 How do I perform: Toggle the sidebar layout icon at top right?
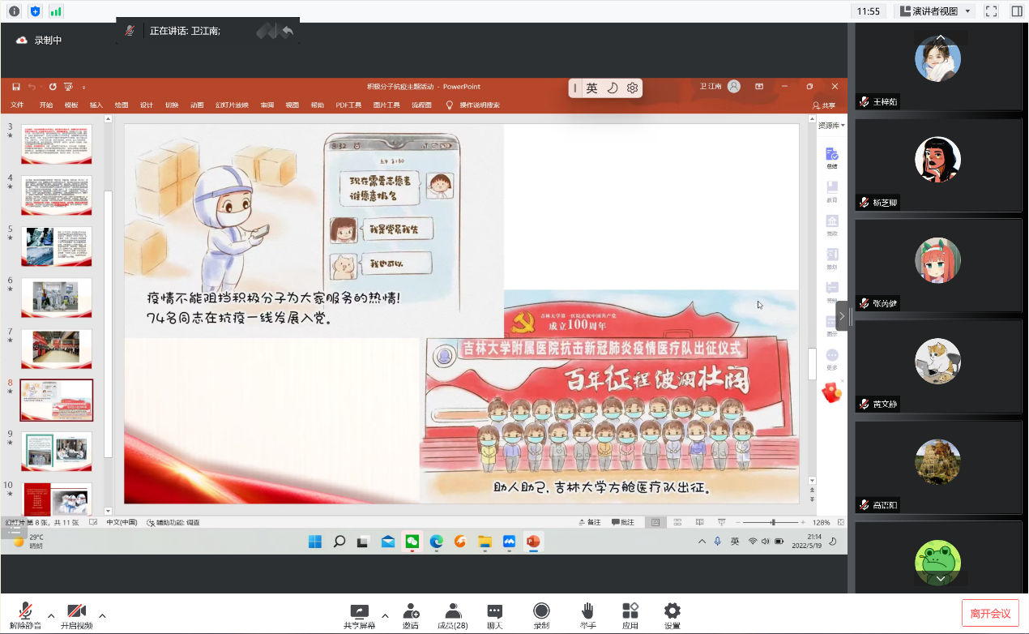[1016, 11]
